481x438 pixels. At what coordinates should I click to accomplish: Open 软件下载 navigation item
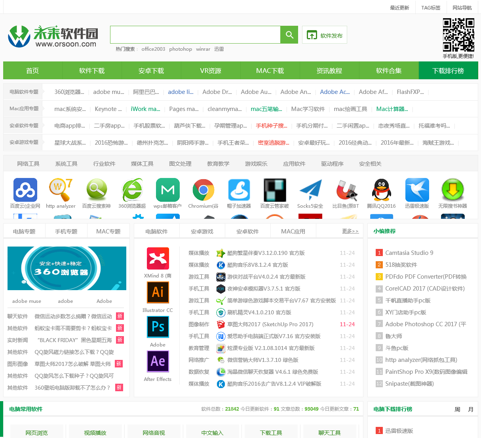pyautogui.click(x=92, y=71)
